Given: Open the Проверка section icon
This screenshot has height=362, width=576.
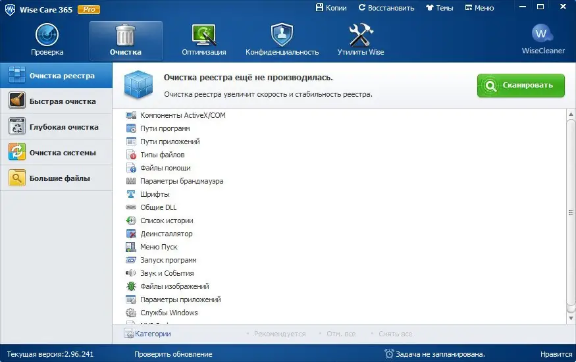Looking at the screenshot, I should tap(47, 35).
